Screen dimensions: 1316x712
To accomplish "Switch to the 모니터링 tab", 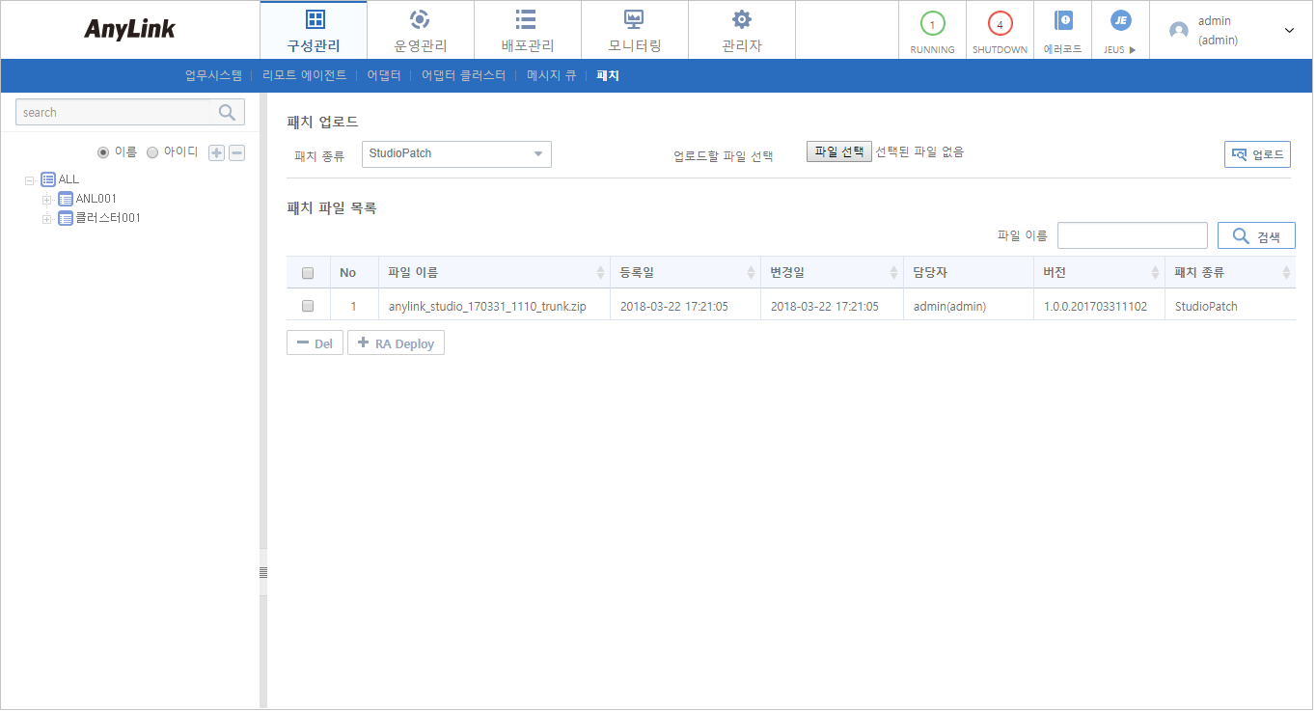I will tap(634, 30).
